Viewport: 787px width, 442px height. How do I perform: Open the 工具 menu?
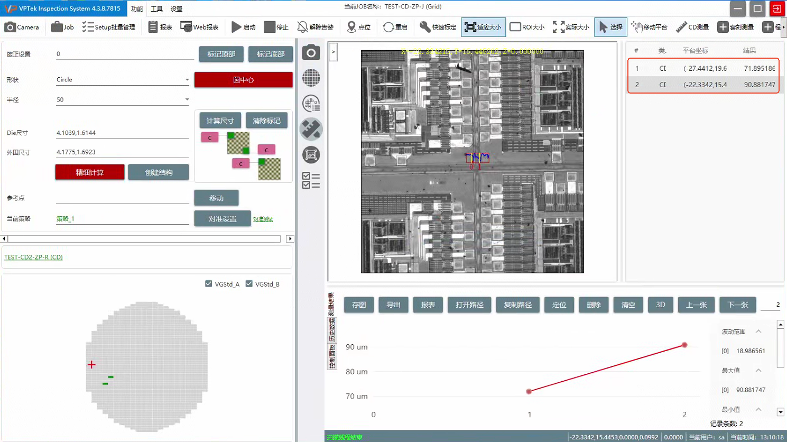coord(156,9)
